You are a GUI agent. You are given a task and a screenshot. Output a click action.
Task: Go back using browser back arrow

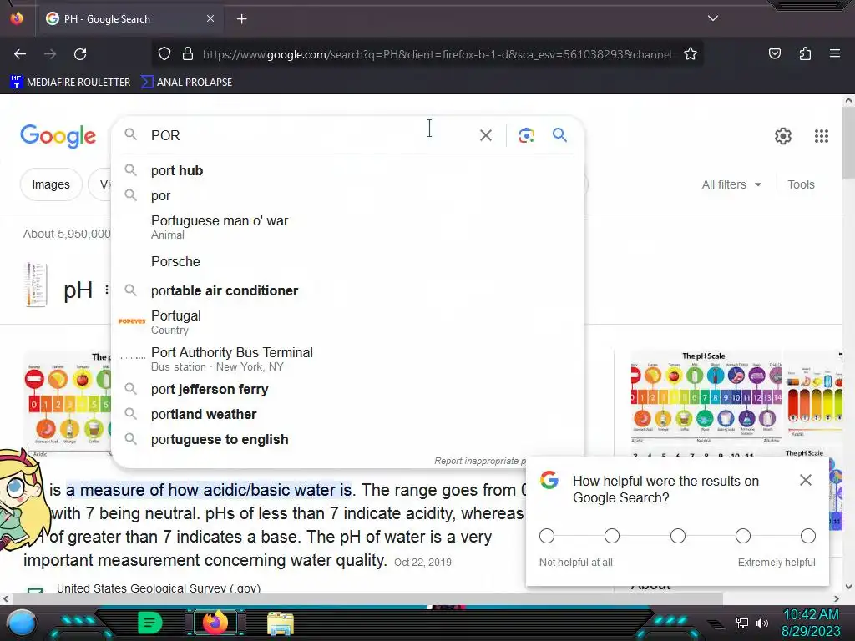coord(20,54)
